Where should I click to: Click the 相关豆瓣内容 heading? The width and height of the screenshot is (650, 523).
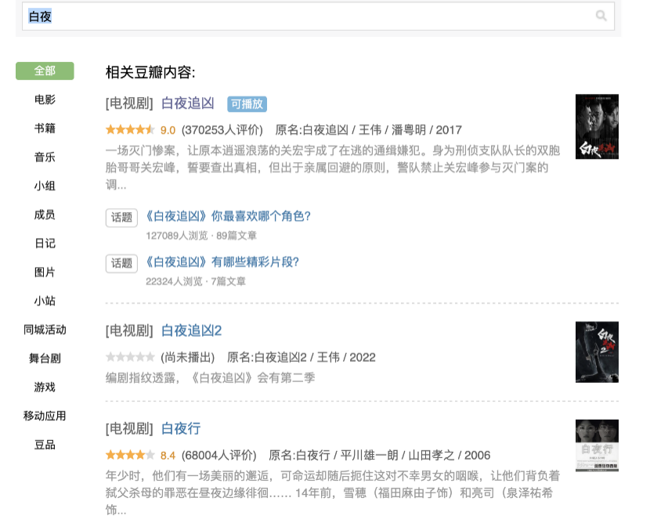(x=150, y=73)
